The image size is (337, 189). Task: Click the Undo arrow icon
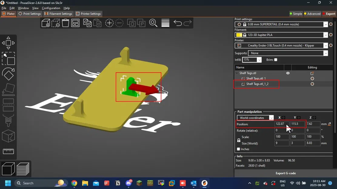178,23
